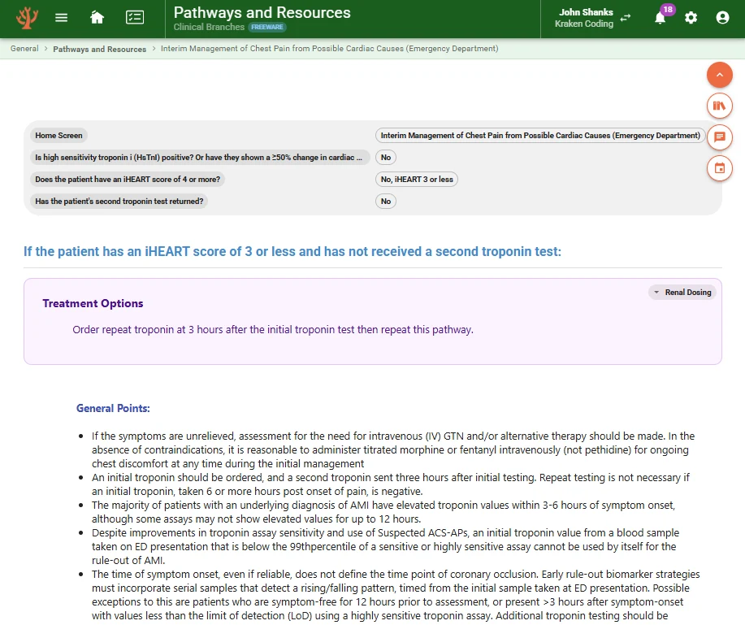Go to the home icon
This screenshot has height=625, width=745.
pyautogui.click(x=97, y=18)
